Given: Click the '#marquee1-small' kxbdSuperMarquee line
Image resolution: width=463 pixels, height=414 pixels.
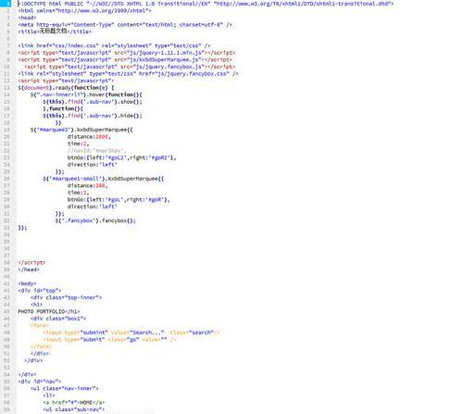Looking at the screenshot, I should pos(104,179).
